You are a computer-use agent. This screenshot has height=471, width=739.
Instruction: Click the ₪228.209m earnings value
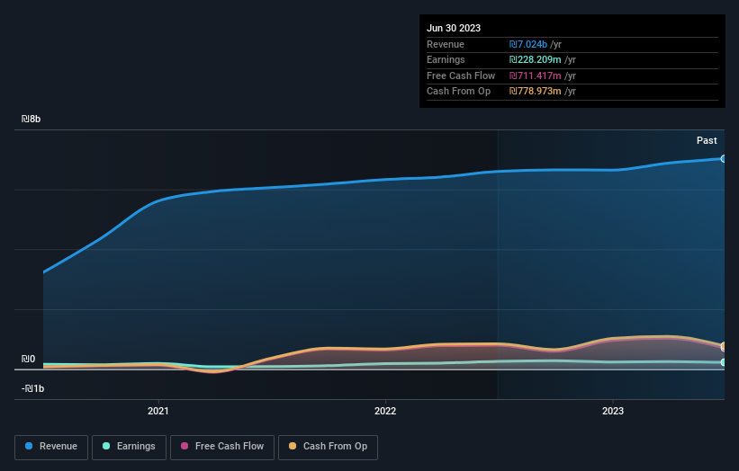coord(535,59)
